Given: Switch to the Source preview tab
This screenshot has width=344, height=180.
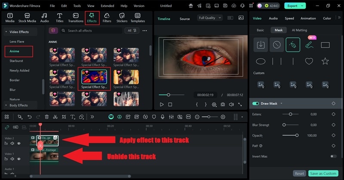Looking at the screenshot, I should pos(184,19).
